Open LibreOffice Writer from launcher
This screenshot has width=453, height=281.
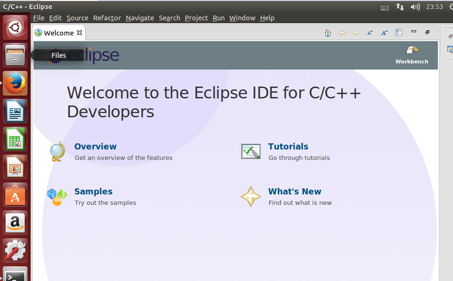(15, 111)
